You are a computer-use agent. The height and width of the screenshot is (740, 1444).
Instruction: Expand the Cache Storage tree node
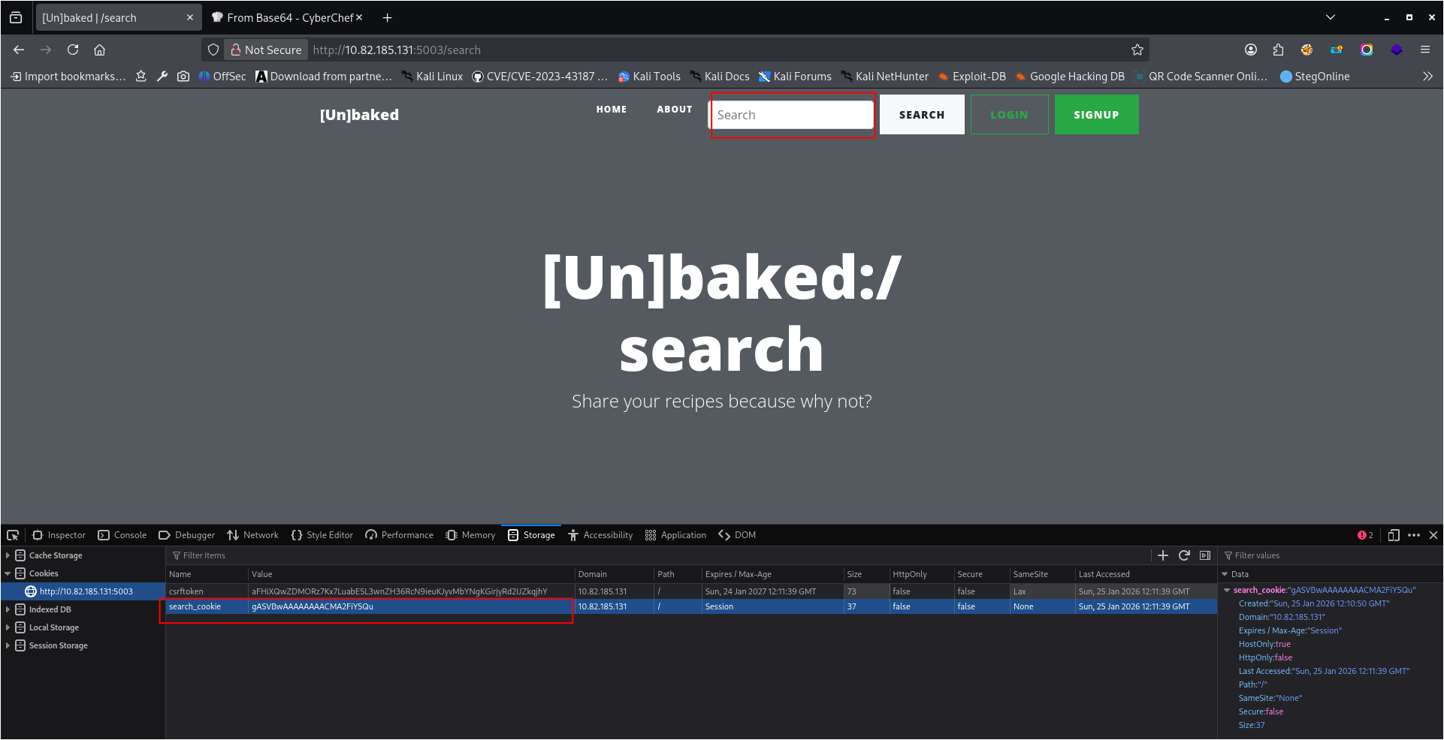tap(8, 555)
